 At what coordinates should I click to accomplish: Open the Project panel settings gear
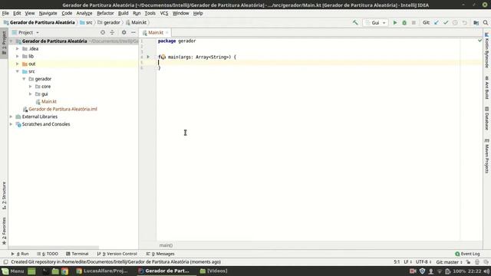tap(124, 32)
